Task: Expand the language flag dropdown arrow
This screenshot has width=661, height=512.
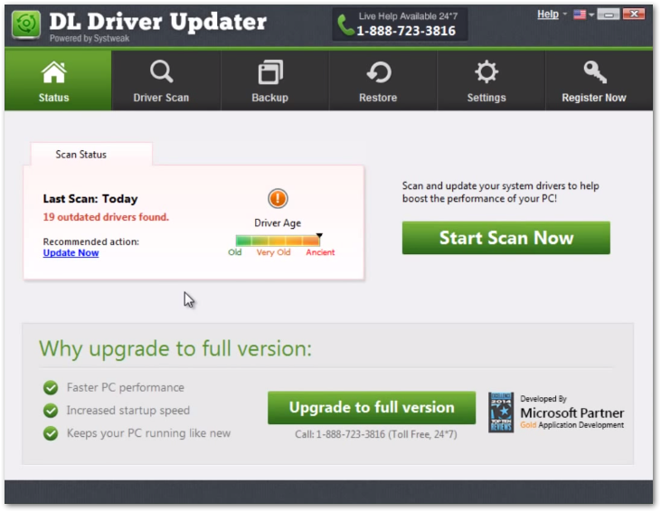Action: click(591, 14)
